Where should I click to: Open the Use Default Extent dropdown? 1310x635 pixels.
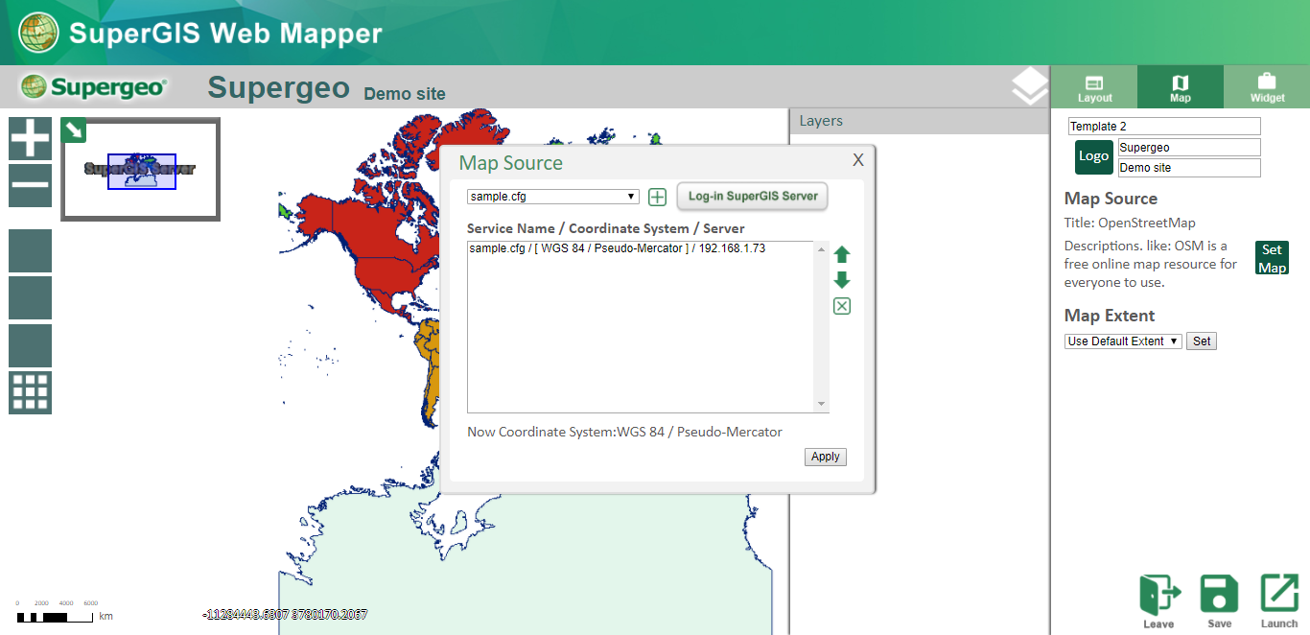1123,341
